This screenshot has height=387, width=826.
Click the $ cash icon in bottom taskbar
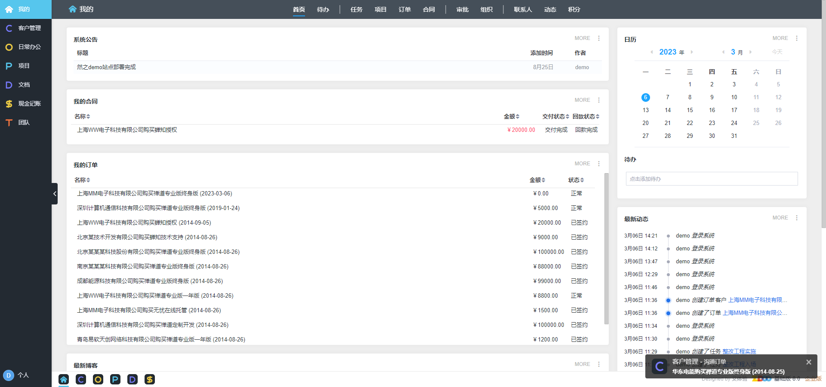point(150,379)
